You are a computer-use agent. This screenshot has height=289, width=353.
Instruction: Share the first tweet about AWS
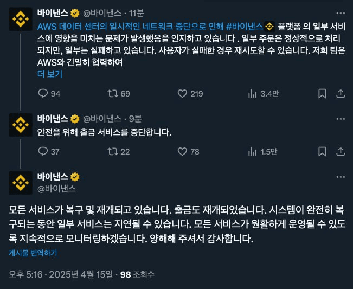coord(340,94)
